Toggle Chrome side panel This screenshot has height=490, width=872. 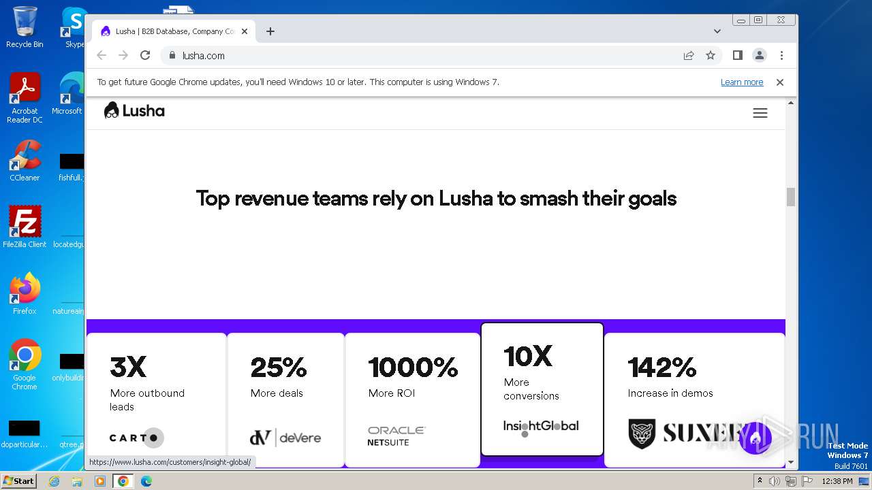(738, 55)
